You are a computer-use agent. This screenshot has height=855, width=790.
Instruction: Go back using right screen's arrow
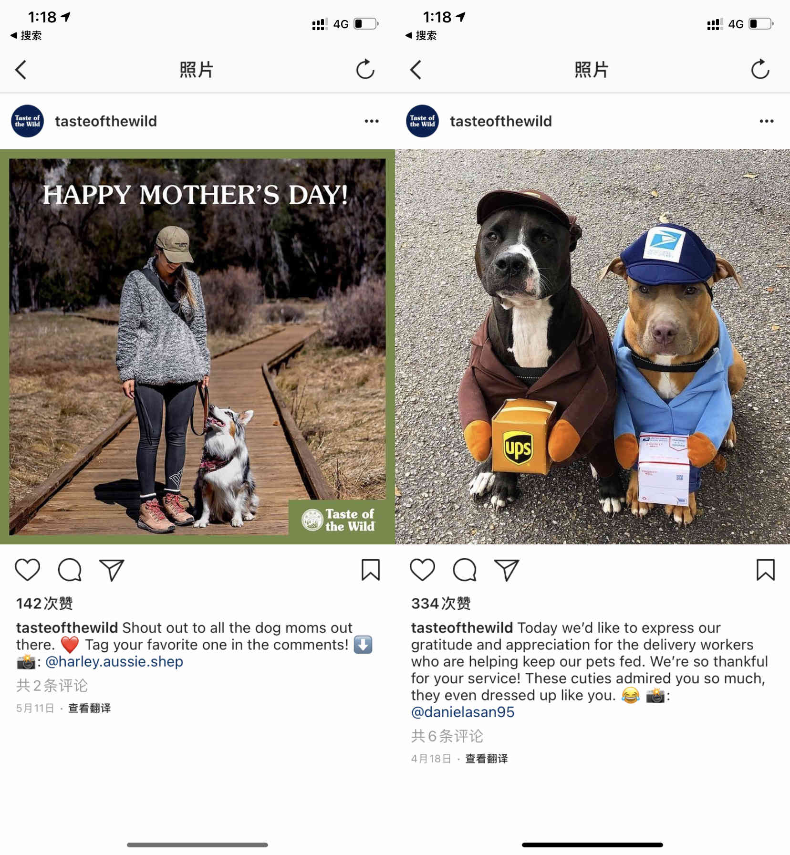[x=416, y=70]
